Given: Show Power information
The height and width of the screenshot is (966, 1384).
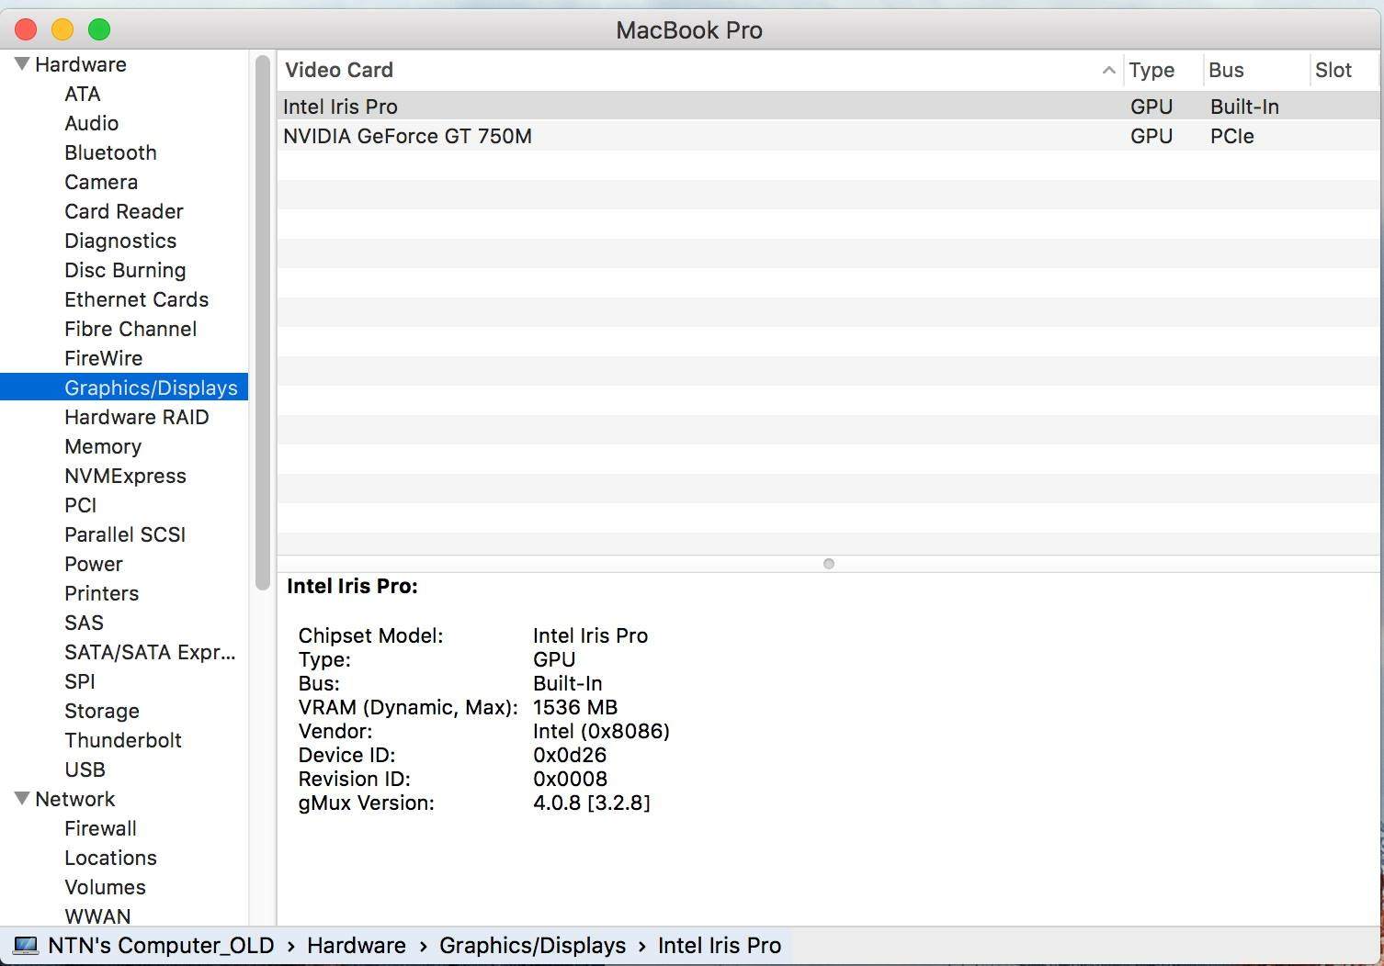Looking at the screenshot, I should (93, 564).
